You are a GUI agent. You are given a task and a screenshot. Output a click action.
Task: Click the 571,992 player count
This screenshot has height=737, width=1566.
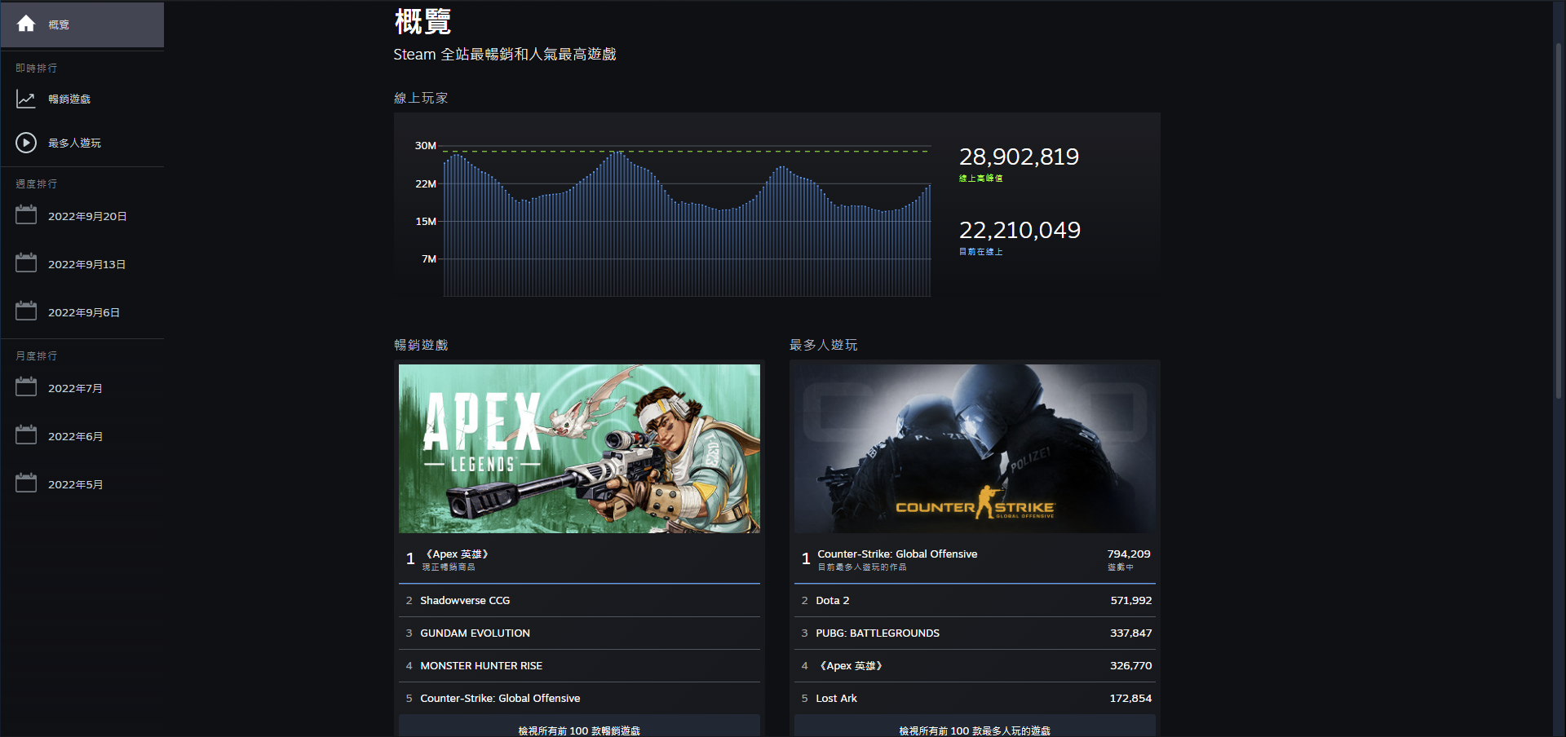pos(1130,600)
